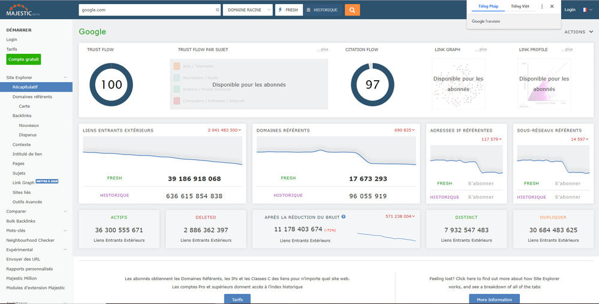Open Domaines référents in sidebar

click(32, 96)
